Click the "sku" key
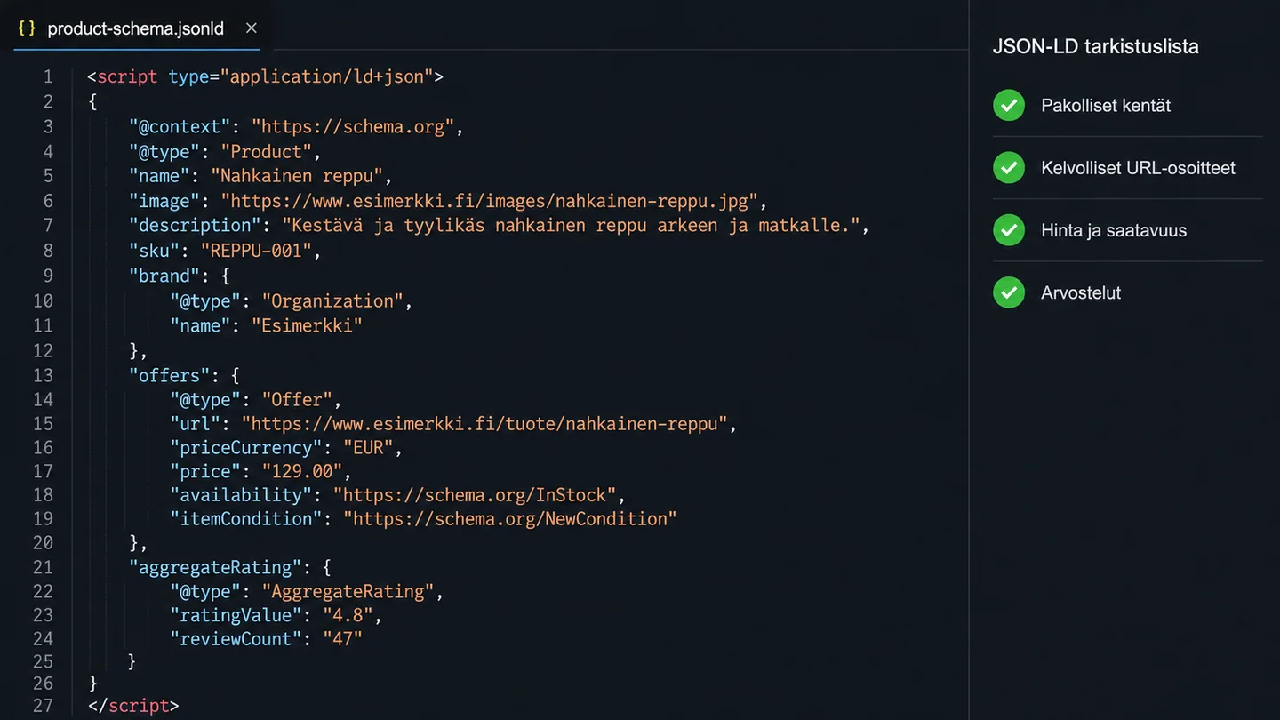Screen dimensions: 1280x720 click(155, 251)
